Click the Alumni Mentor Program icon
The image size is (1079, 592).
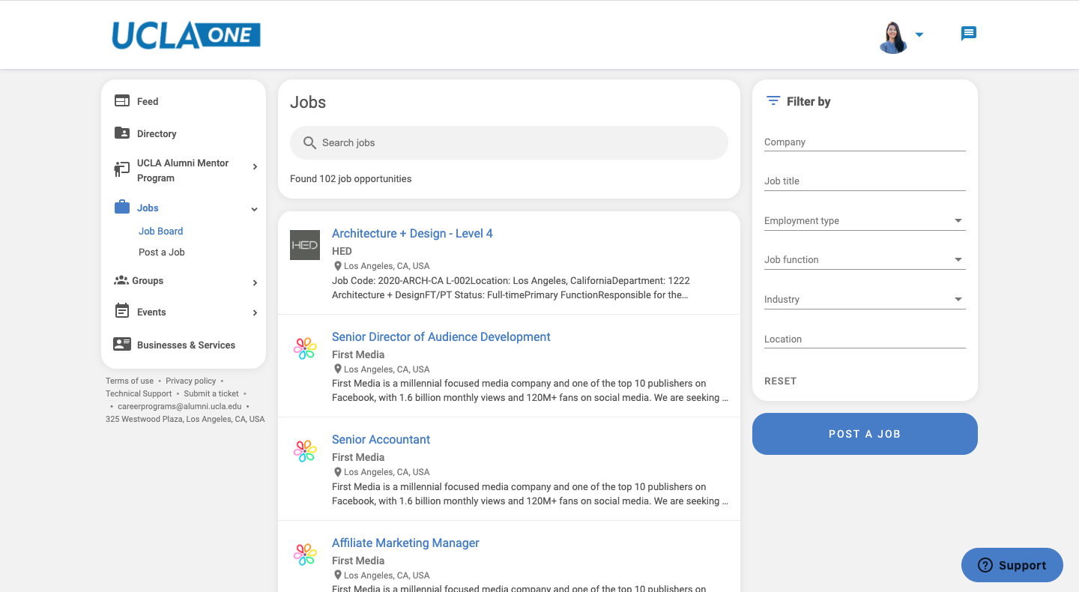[121, 169]
